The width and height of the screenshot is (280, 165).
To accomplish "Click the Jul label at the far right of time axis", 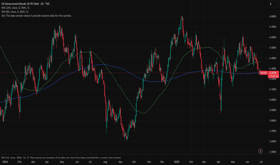I will (261, 162).
